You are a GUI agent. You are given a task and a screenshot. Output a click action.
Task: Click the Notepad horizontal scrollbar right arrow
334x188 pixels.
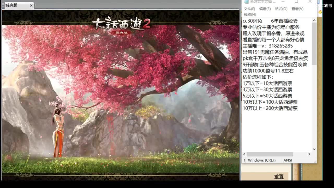(x=309, y=154)
